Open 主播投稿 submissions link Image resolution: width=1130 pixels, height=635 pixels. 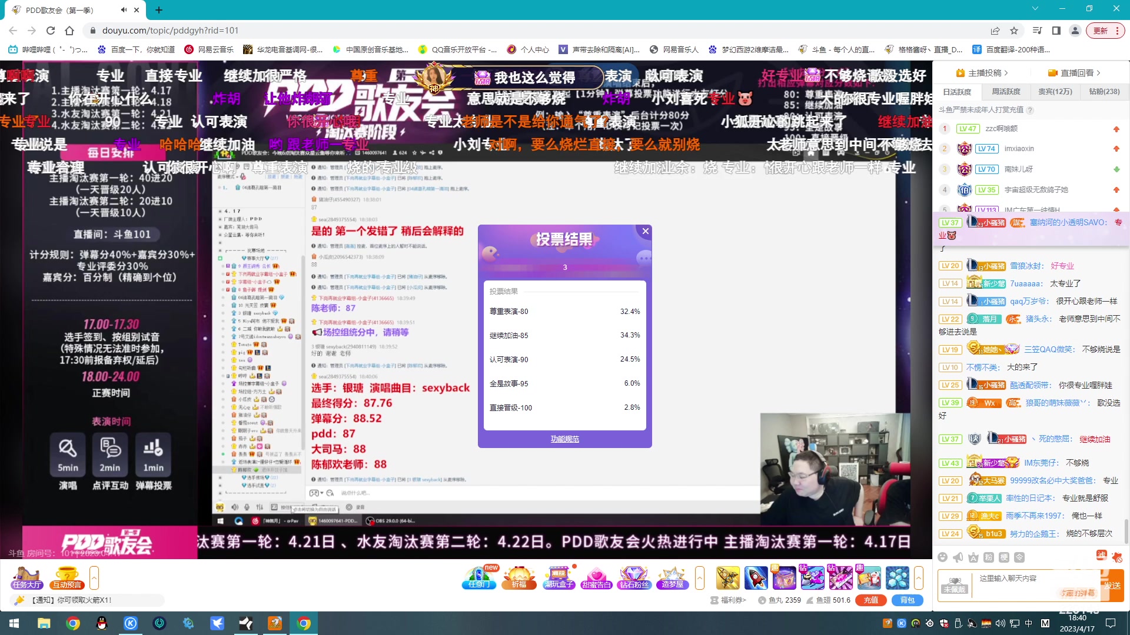[982, 73]
